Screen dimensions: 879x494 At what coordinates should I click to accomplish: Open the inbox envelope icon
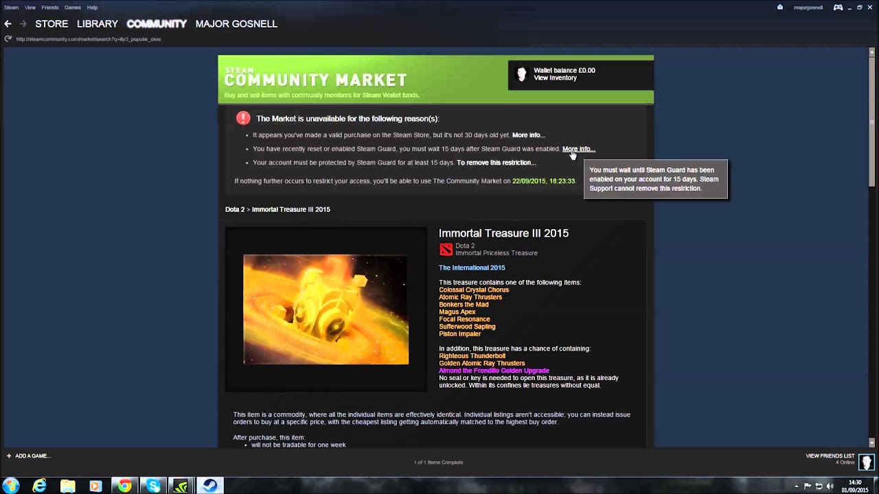780,8
